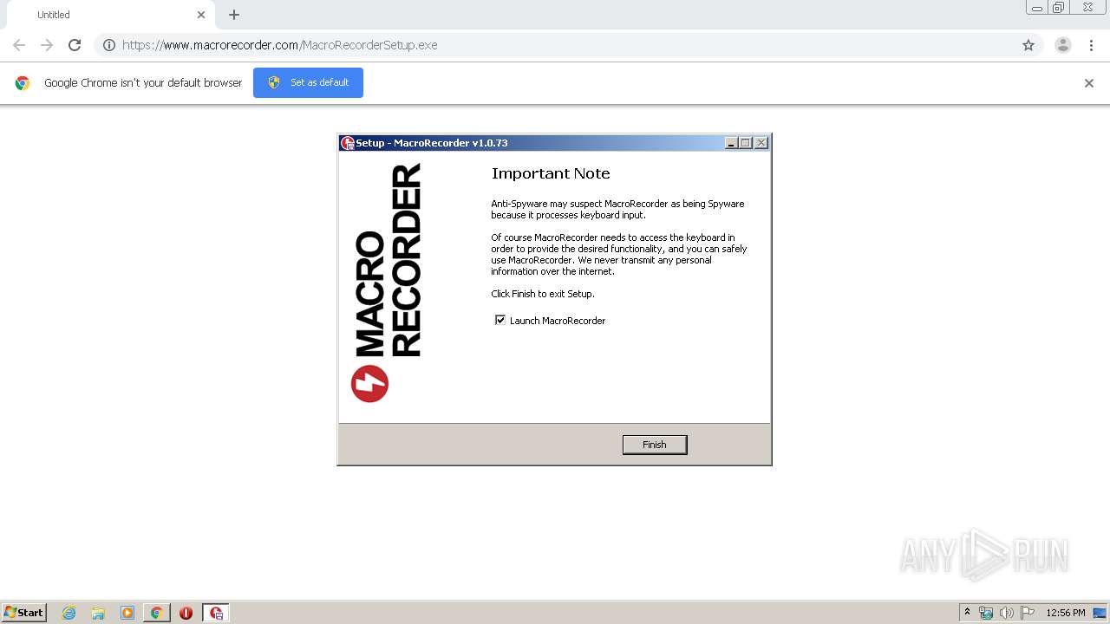Click the taskbar clock showing 12:56 PM
This screenshot has width=1110, height=624.
pyautogui.click(x=1066, y=613)
